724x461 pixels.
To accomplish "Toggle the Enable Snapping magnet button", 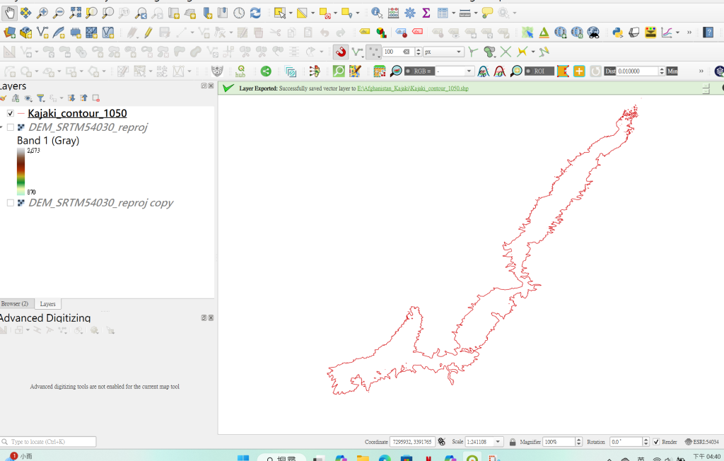I will tap(341, 52).
